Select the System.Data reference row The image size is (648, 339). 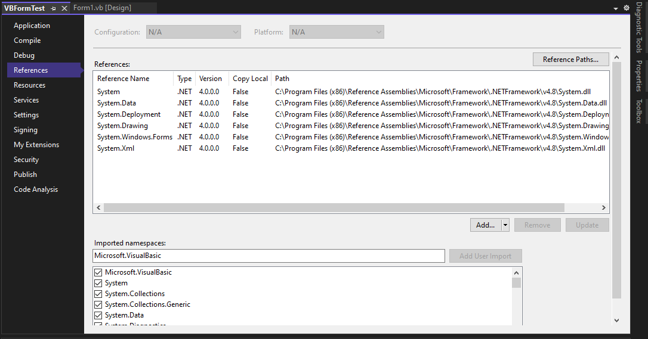click(x=351, y=103)
